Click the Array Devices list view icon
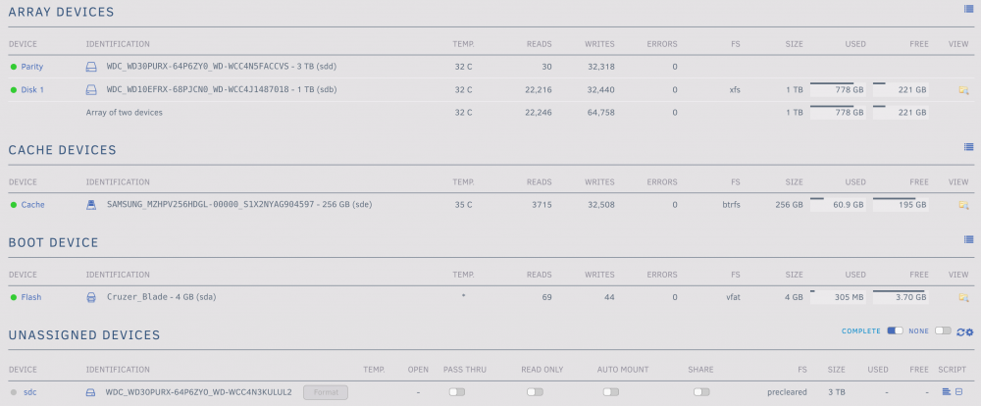The width and height of the screenshot is (981, 406). tap(968, 9)
